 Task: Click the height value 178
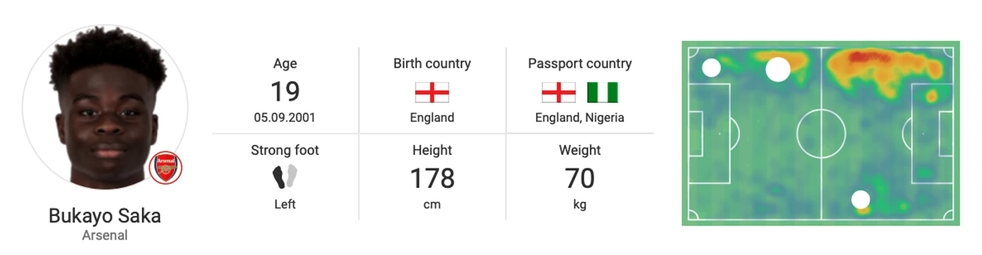pyautogui.click(x=432, y=178)
